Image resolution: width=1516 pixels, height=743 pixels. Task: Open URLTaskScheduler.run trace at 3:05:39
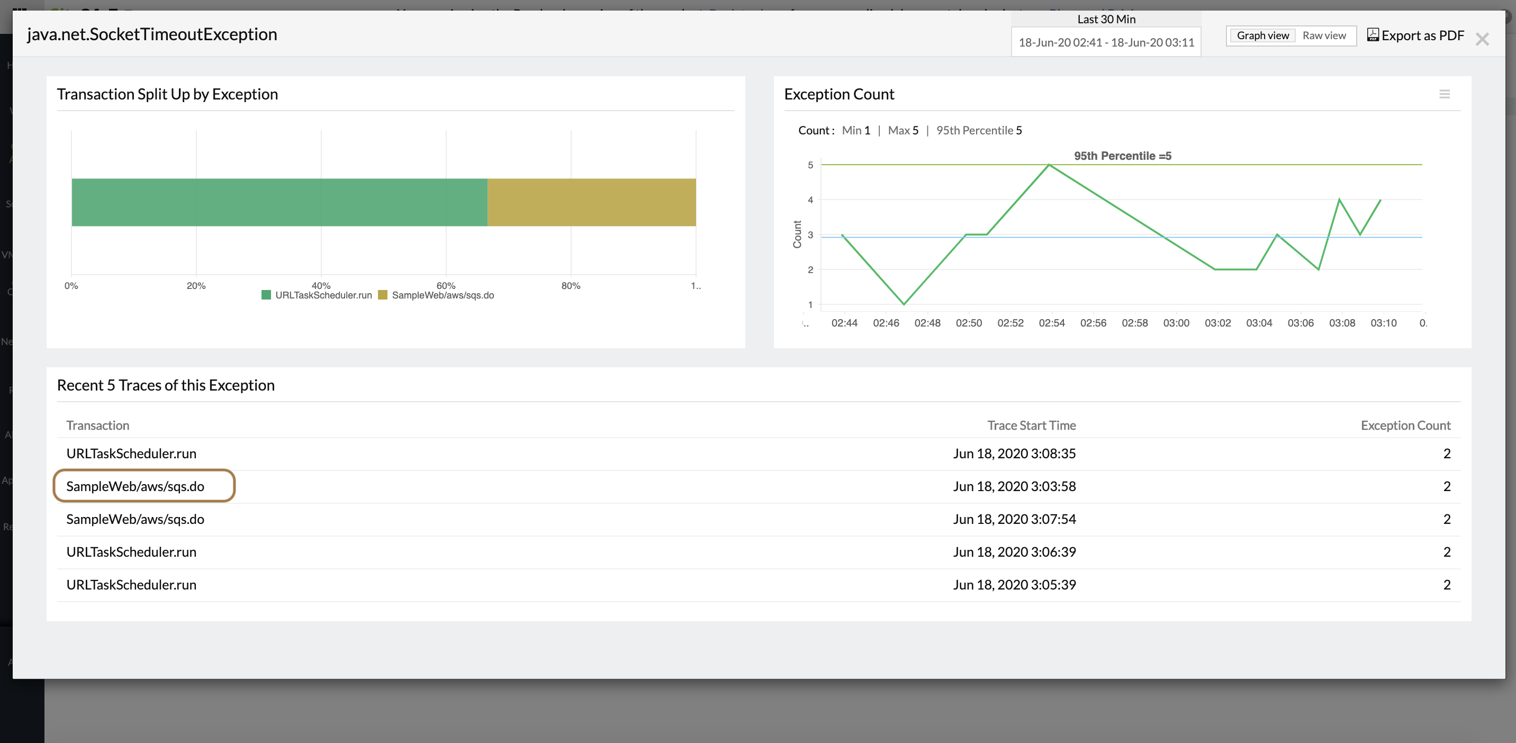tap(131, 585)
